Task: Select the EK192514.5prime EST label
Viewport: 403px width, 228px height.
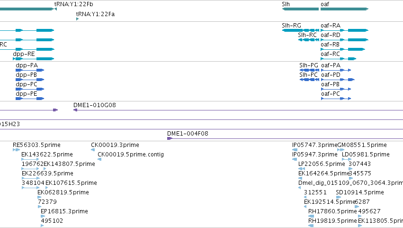Action: 330,202
